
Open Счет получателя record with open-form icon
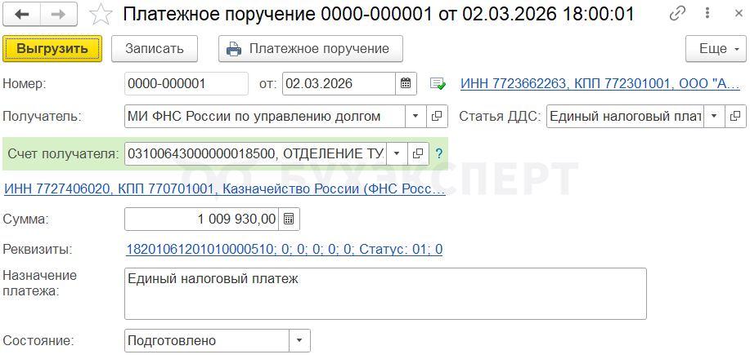tap(419, 153)
